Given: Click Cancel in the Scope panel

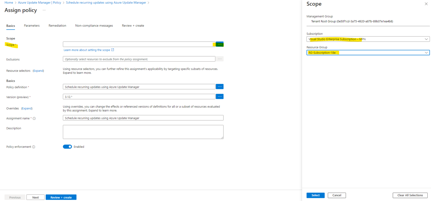Looking at the screenshot, I should [x=337, y=195].
